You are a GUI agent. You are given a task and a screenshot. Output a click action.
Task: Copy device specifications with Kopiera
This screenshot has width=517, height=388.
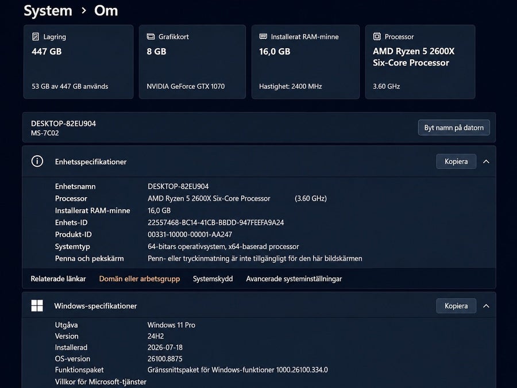point(456,162)
